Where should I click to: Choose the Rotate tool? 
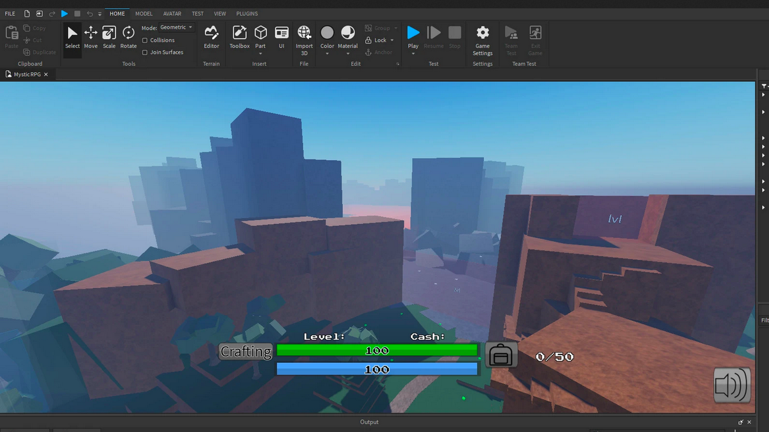(128, 36)
